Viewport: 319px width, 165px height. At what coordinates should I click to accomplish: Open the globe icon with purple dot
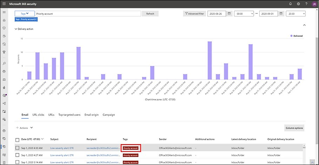[x=4, y=95]
